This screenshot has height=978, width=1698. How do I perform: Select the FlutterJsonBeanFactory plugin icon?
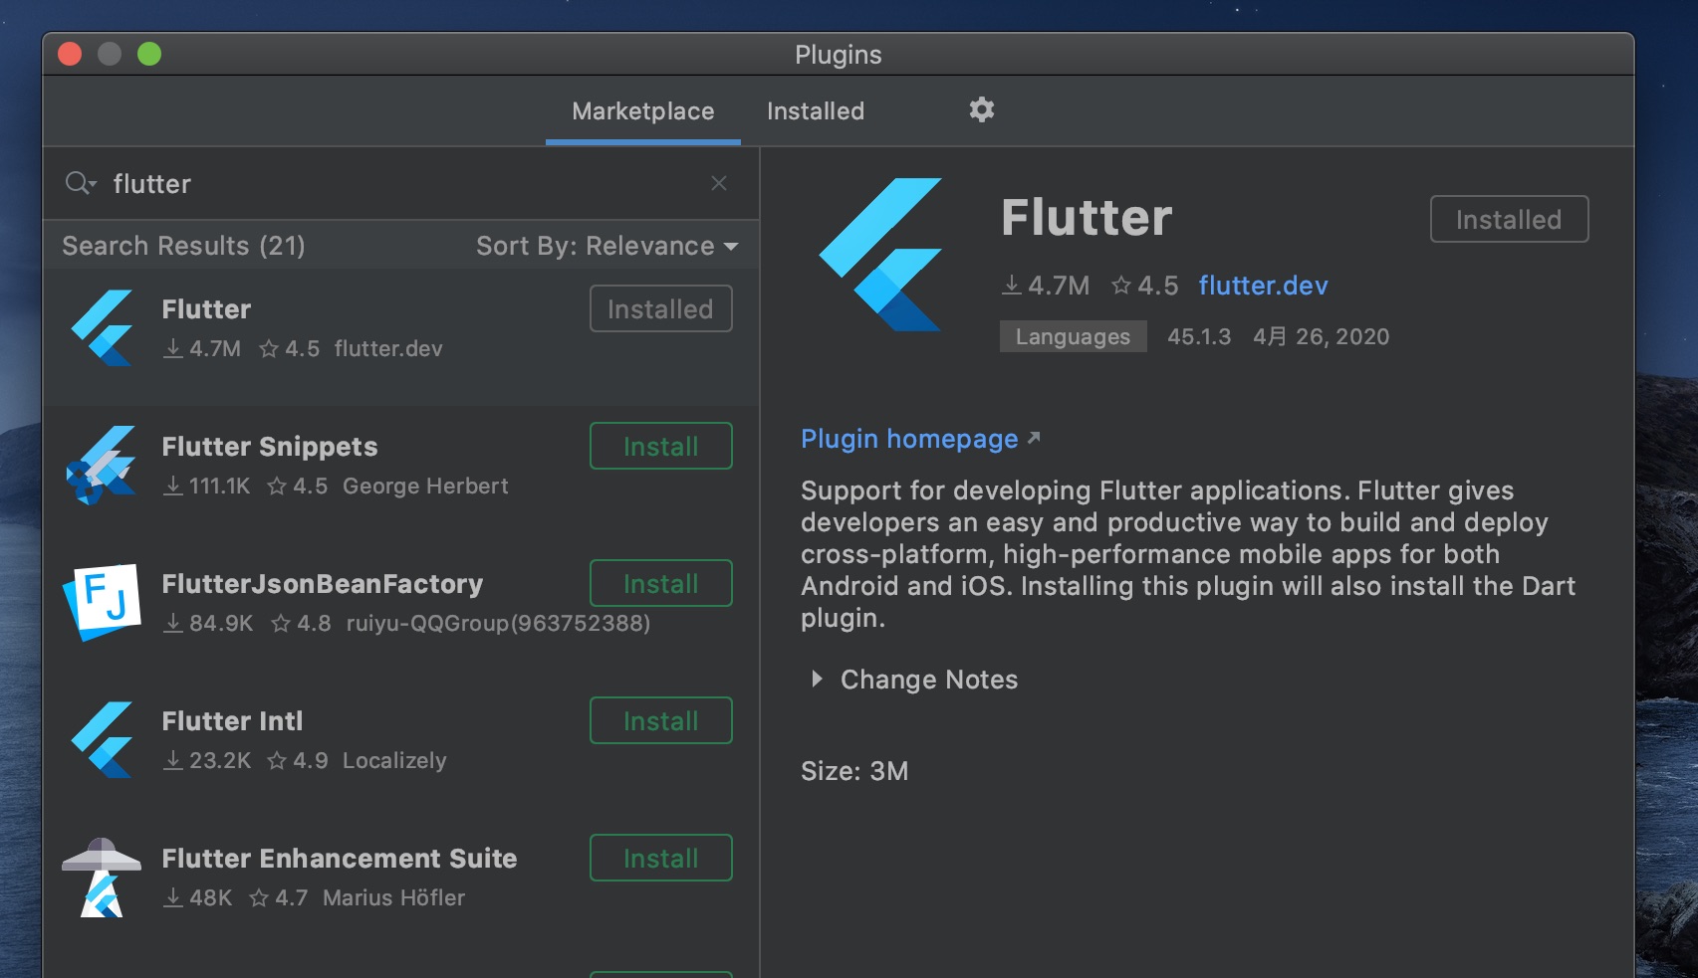pos(102,602)
